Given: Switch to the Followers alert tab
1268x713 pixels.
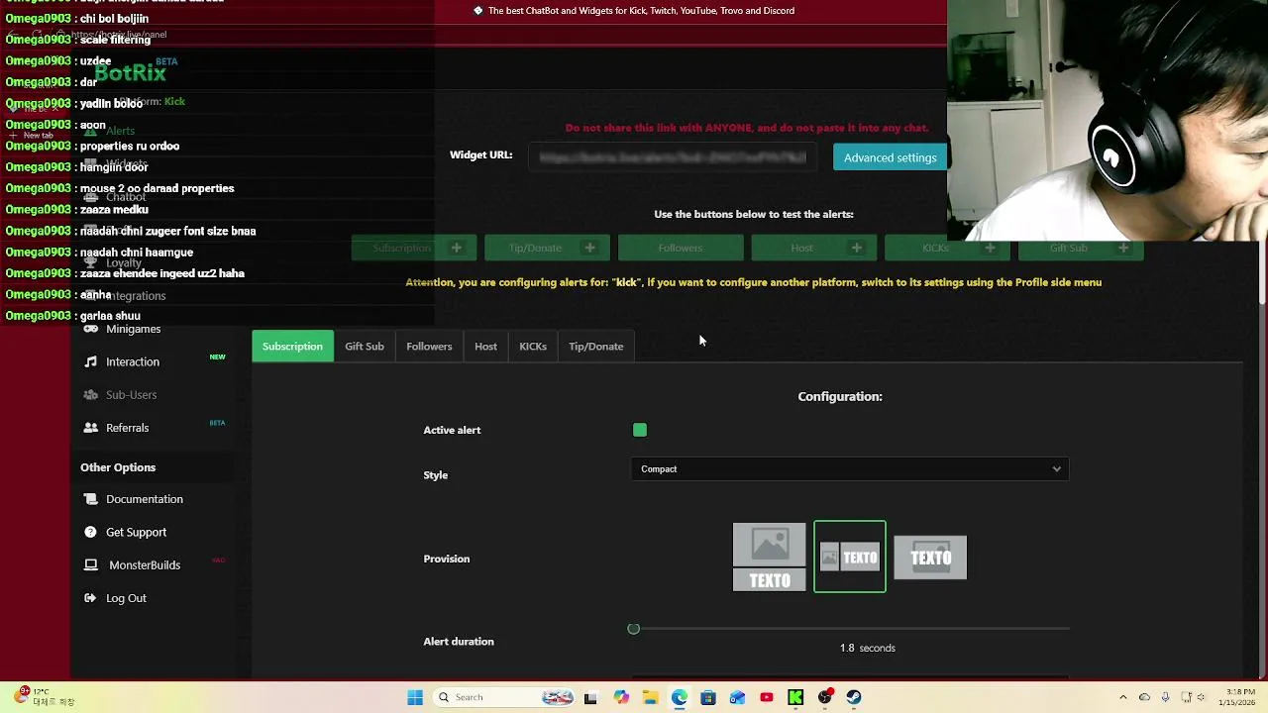Looking at the screenshot, I should (x=429, y=347).
